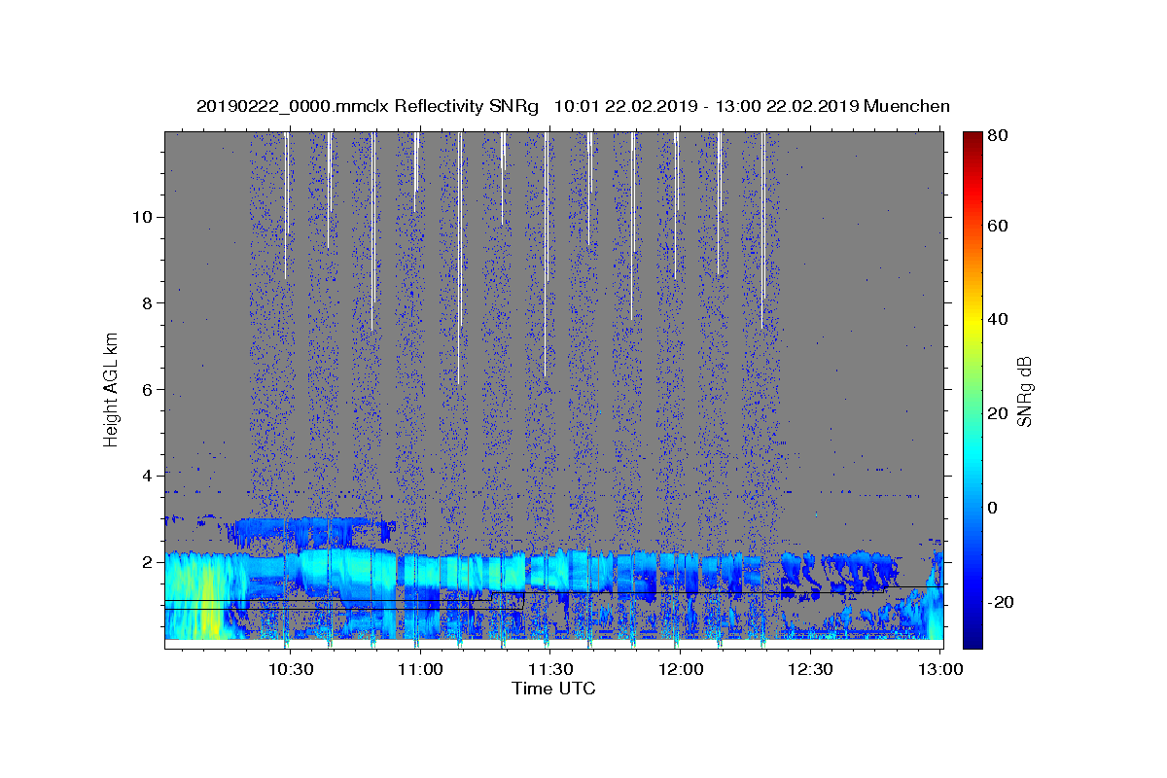Click the plot title text
The image size is (1167, 778).
573,106
